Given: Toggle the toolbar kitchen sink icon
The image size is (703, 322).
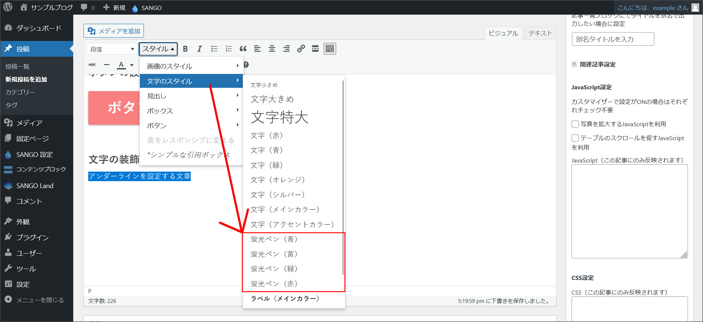Looking at the screenshot, I should 330,49.
